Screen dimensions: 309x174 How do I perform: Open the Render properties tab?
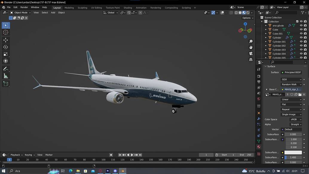pyautogui.click(x=259, y=76)
